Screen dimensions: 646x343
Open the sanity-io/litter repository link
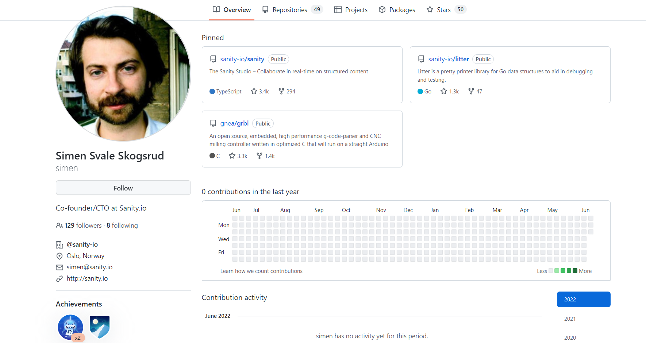click(x=449, y=59)
